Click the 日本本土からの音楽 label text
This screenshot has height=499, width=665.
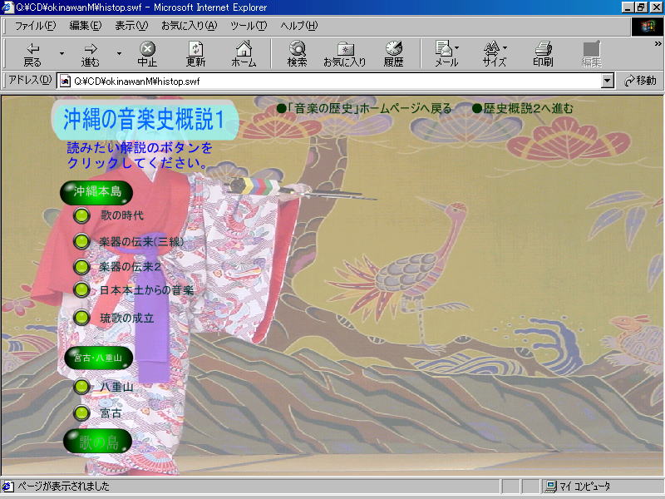point(147,290)
